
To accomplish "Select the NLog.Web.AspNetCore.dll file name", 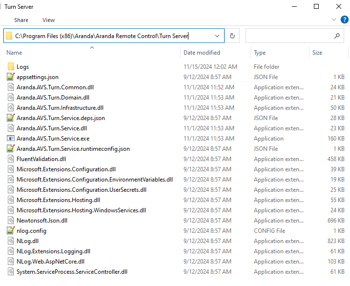I will [50, 262].
